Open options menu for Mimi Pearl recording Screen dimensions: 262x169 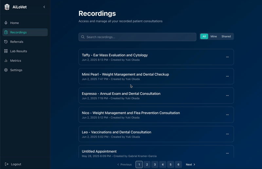(x=227, y=76)
